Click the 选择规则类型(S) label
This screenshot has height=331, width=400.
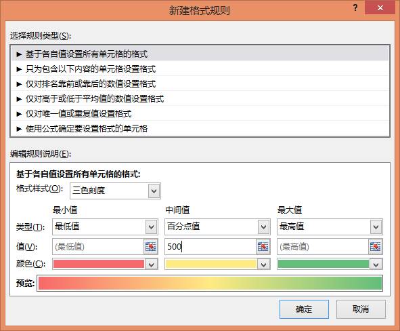41,36
